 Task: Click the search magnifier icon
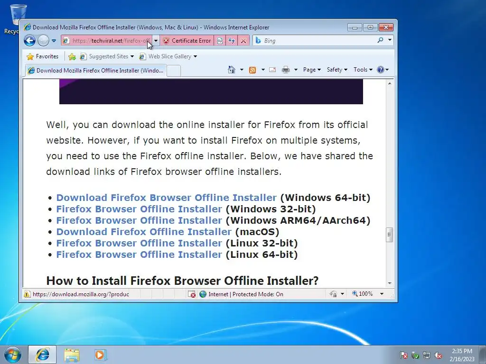click(x=380, y=40)
